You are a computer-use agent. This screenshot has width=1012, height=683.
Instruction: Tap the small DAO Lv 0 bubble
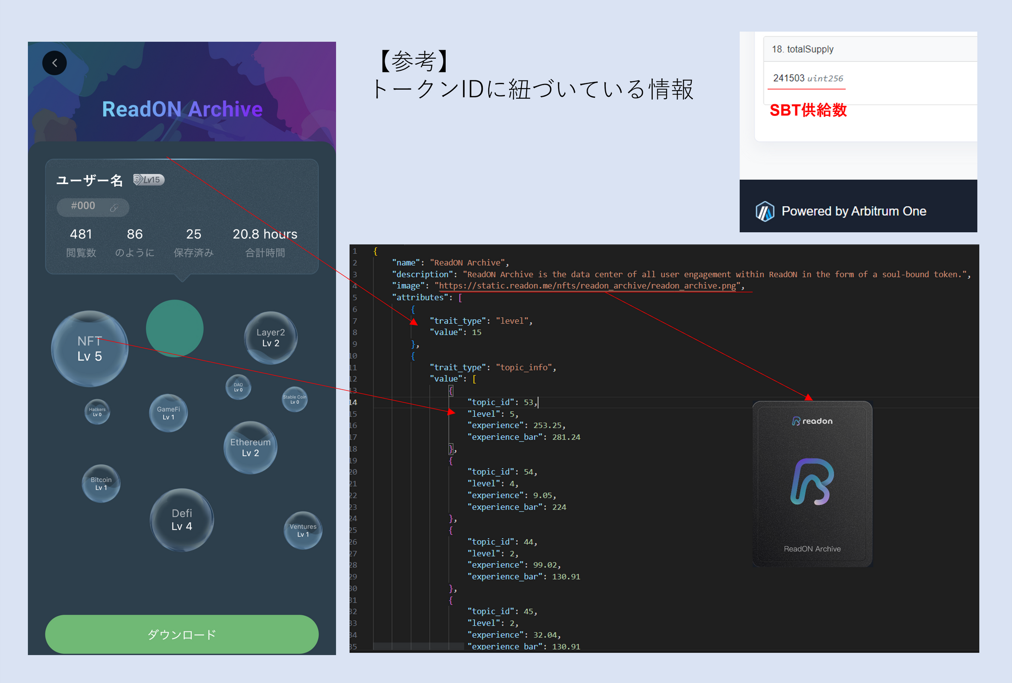(238, 387)
